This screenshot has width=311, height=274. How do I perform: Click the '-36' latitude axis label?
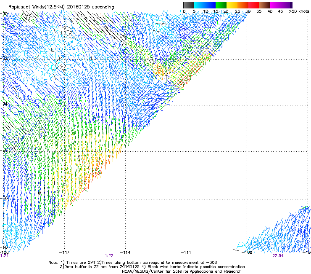(4, 150)
